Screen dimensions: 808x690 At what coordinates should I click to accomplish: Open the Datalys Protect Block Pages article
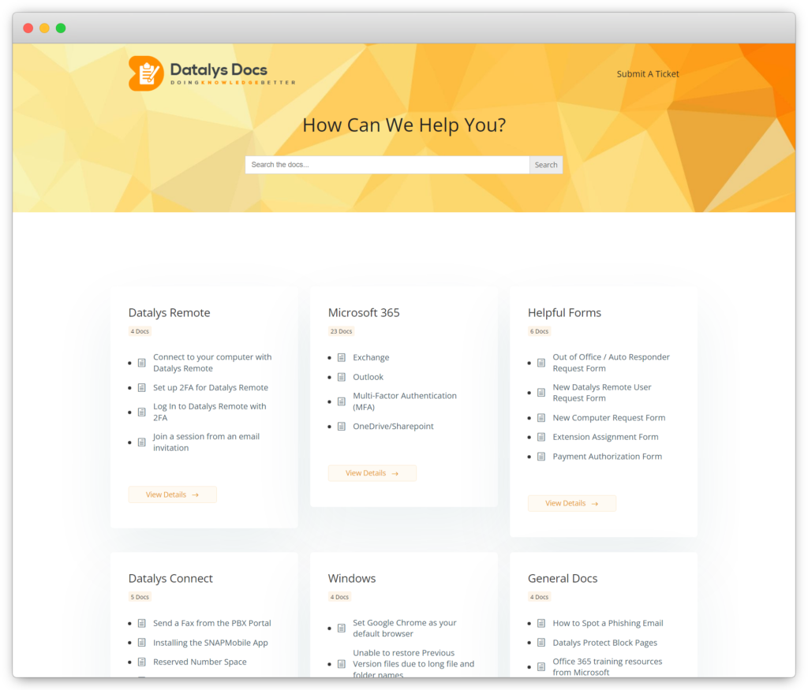[604, 642]
